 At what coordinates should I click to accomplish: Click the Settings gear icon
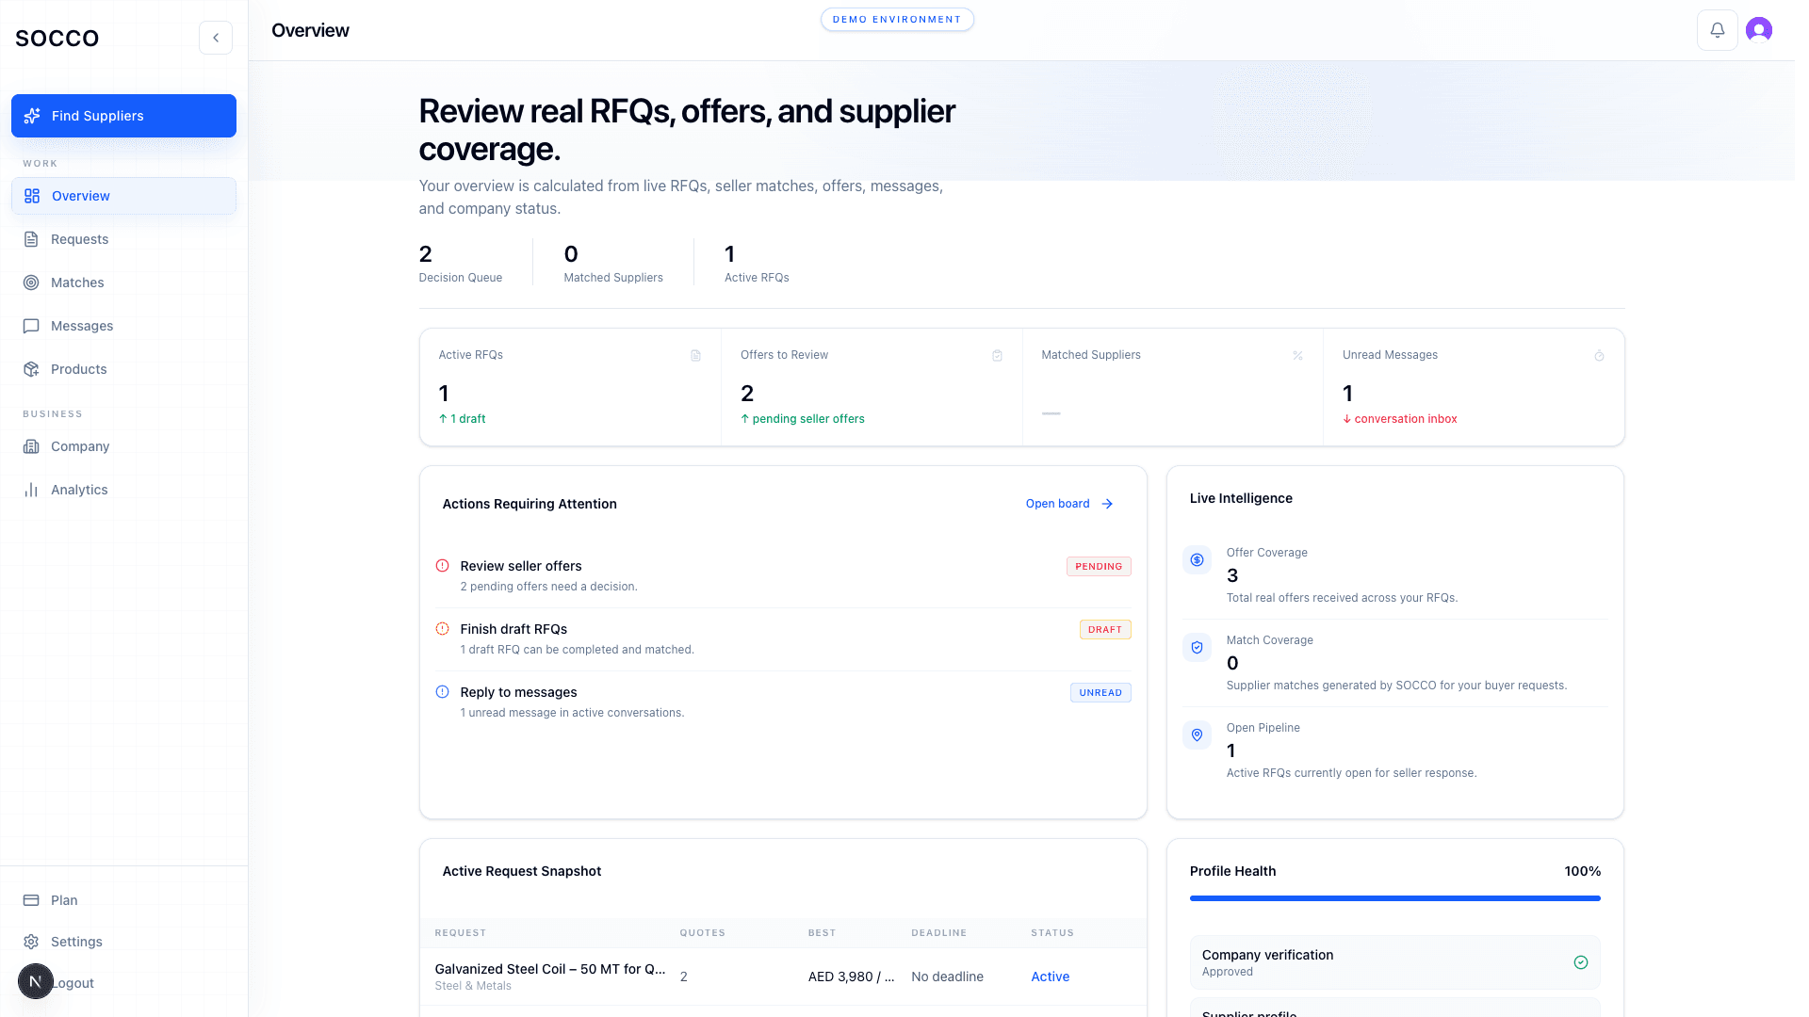coord(31,942)
